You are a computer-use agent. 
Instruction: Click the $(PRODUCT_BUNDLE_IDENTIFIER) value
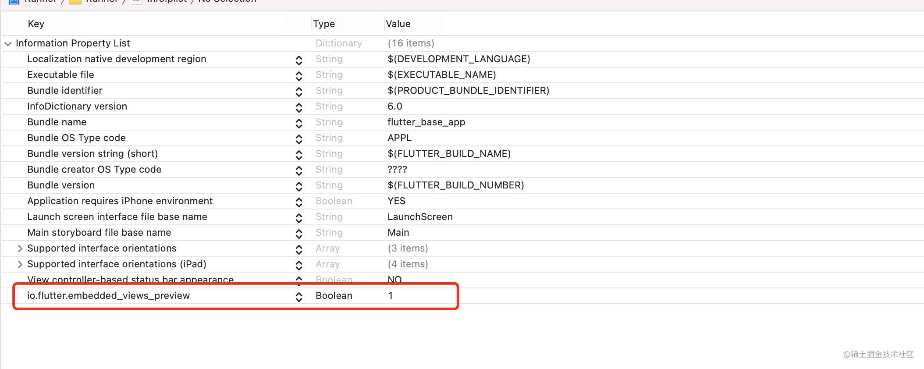469,90
